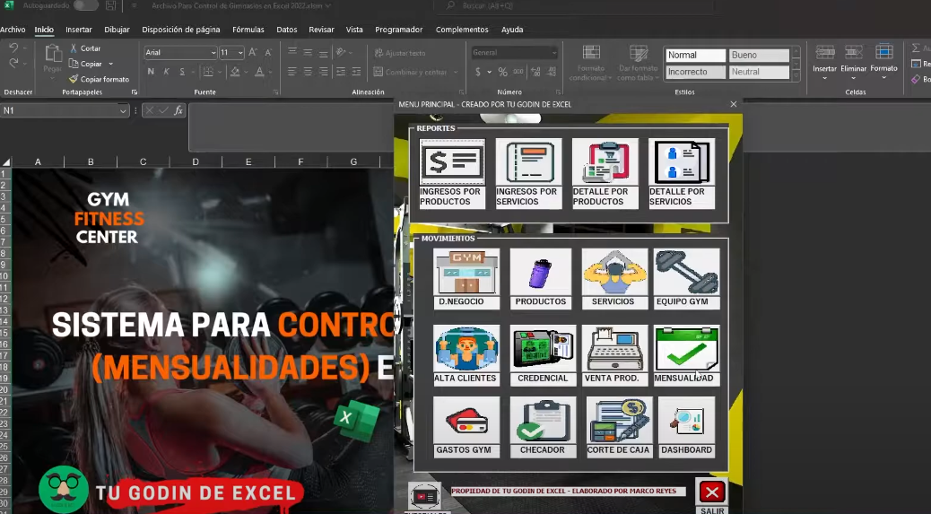Increase font size with larger A
Viewport: 931px width, 514px height.
click(253, 52)
